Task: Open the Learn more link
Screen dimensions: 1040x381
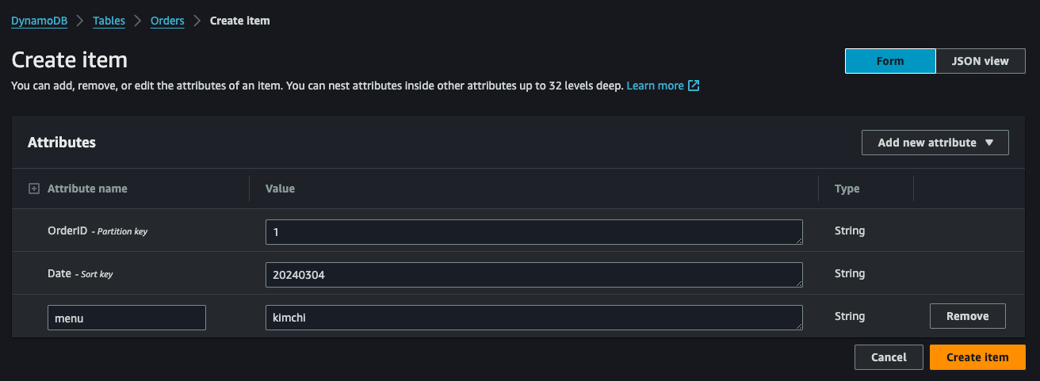Action: [655, 86]
